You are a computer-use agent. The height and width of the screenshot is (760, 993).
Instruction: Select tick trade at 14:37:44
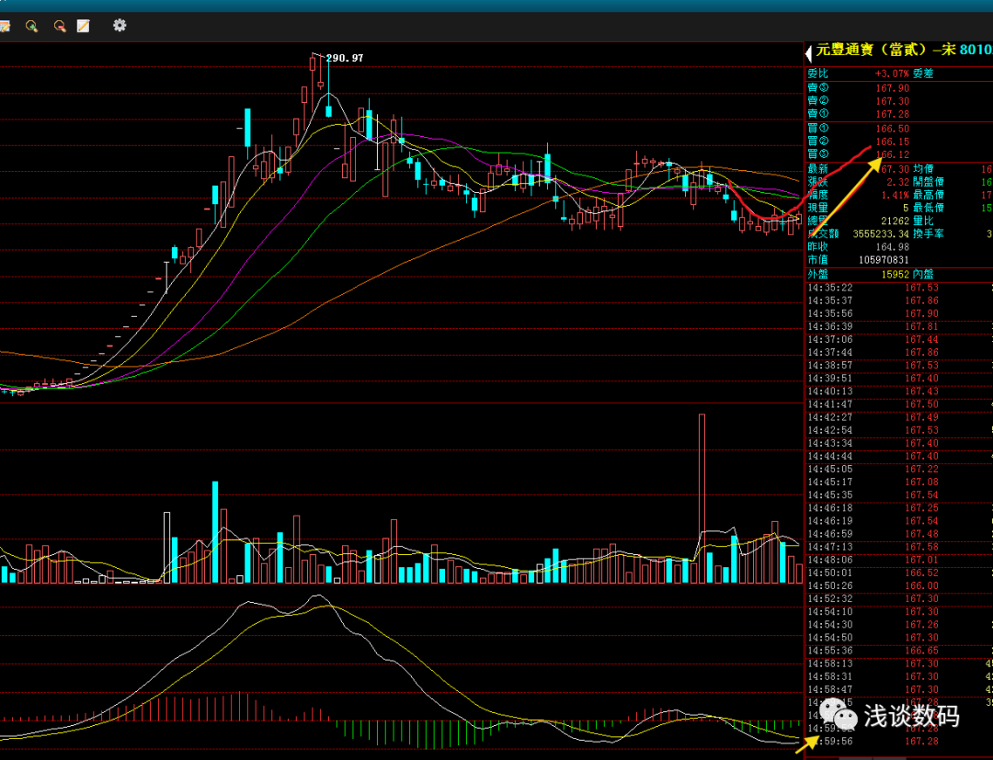[x=898, y=353]
